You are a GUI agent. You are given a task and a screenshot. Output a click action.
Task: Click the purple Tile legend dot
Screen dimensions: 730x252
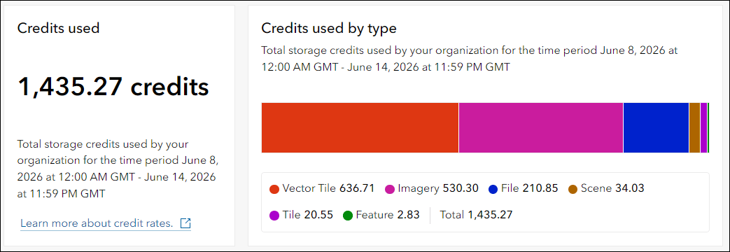coord(274,216)
